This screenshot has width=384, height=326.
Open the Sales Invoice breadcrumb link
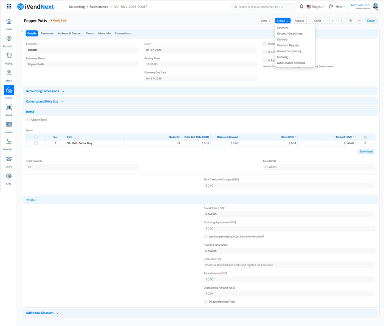(x=99, y=6)
